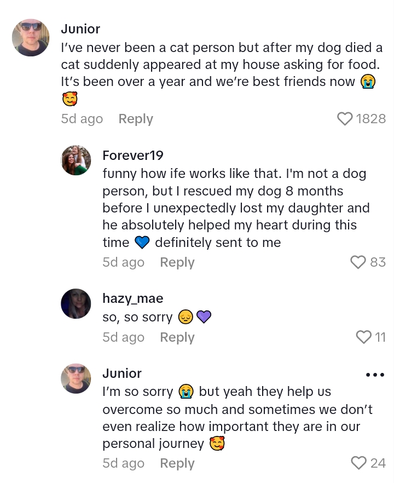This screenshot has height=483, width=394.
Task: Reply to Junior's top cat comment
Action: tap(136, 119)
